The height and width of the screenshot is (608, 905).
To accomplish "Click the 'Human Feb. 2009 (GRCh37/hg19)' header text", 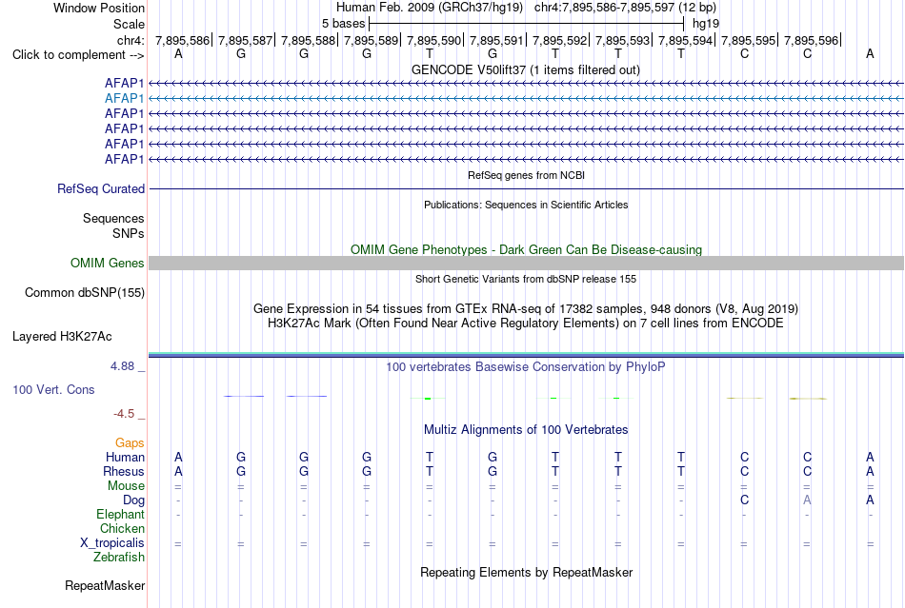I will [430, 8].
